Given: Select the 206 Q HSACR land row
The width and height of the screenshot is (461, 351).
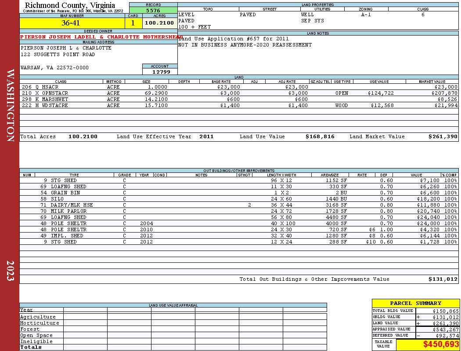Looking at the screenshot, I should (239, 87).
